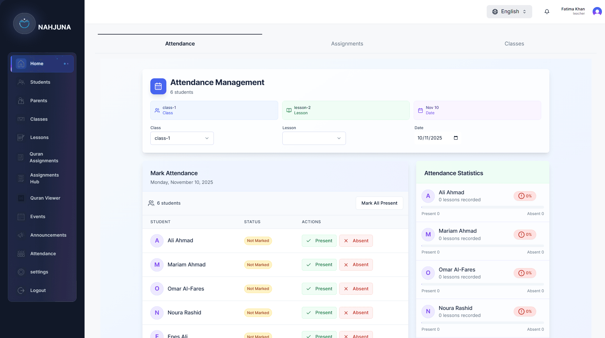Click the NAHJUNA logo icon
Viewport: 605px width, 338px height.
pos(24,24)
